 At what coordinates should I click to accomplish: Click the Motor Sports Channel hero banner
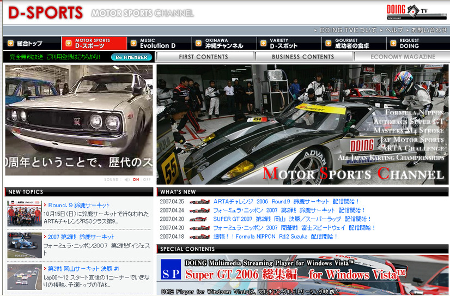click(302, 124)
